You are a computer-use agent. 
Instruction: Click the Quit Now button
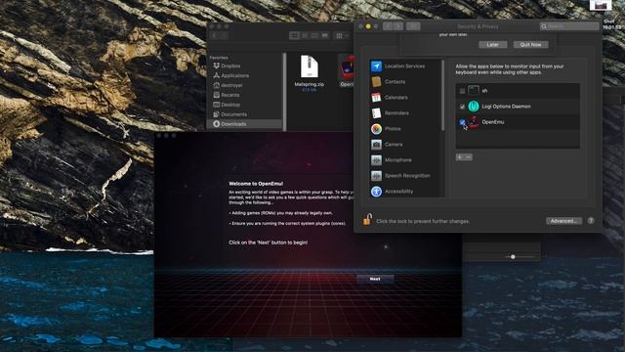pos(530,45)
